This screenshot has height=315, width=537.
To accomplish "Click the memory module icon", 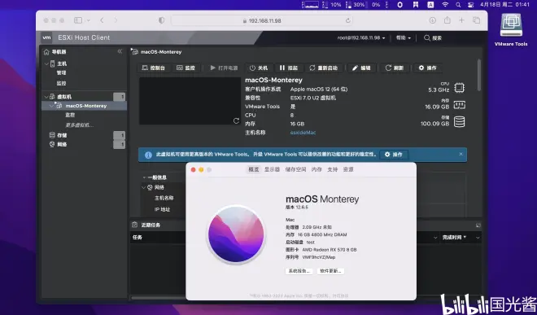I will [459, 105].
